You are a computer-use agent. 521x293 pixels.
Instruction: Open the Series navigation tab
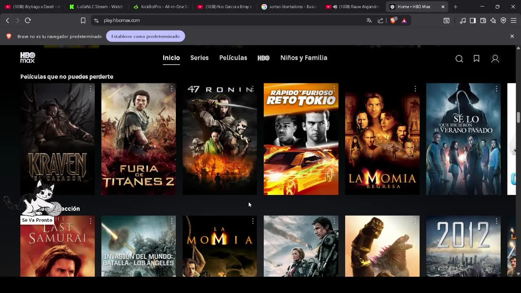[199, 58]
